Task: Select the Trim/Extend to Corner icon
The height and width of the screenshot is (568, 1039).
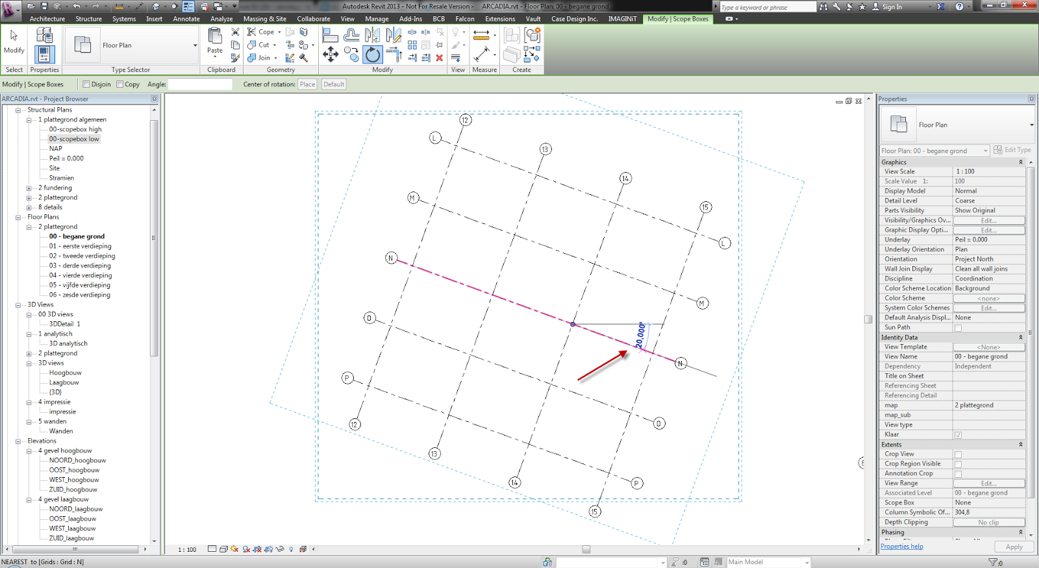Action: coord(394,55)
